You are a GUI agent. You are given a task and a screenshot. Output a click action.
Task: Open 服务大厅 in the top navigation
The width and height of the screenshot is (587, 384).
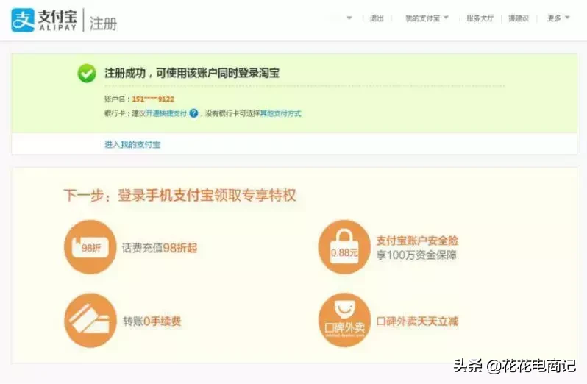click(480, 18)
